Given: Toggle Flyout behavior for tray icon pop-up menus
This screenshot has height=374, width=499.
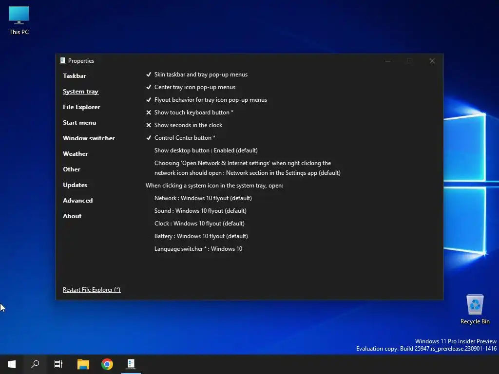Looking at the screenshot, I should [x=207, y=100].
